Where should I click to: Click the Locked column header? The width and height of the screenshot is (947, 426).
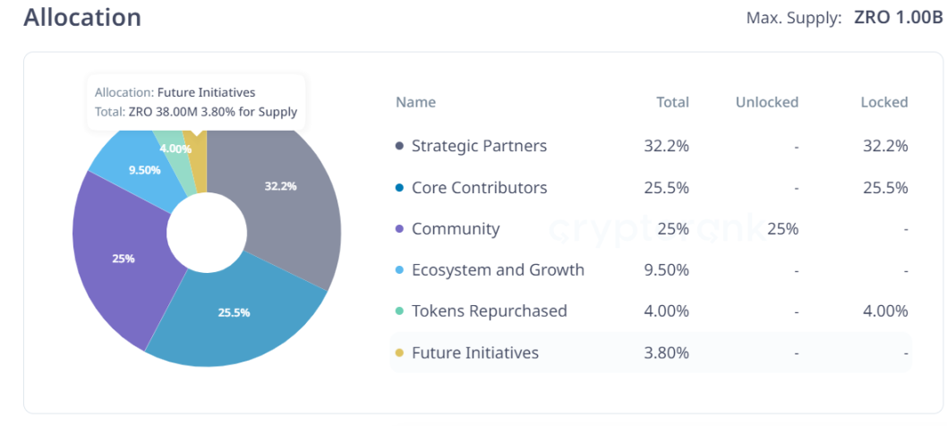[883, 102]
